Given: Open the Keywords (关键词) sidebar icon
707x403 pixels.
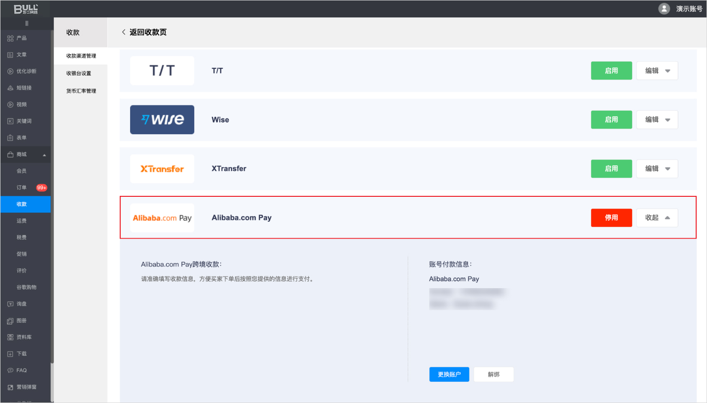Looking at the screenshot, I should pyautogui.click(x=10, y=121).
